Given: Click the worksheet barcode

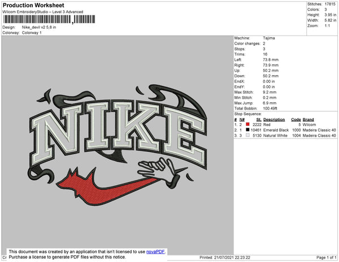Looking at the screenshot, I should coord(49,19).
